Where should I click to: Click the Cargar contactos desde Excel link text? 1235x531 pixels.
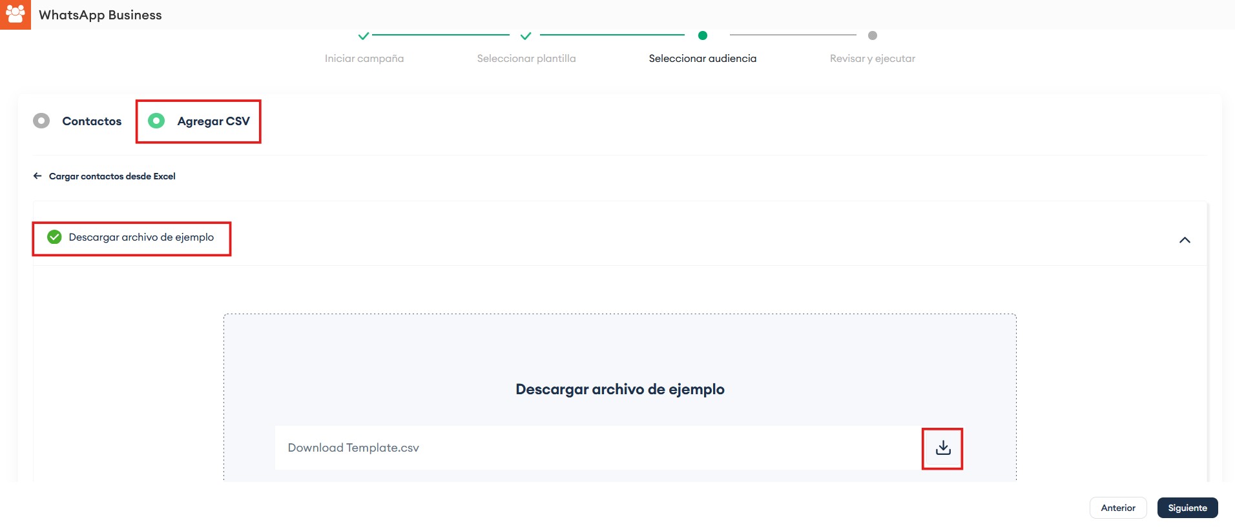(x=112, y=176)
